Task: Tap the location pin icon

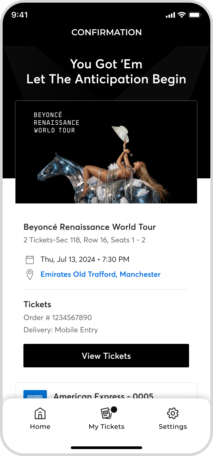Action: pyautogui.click(x=30, y=275)
